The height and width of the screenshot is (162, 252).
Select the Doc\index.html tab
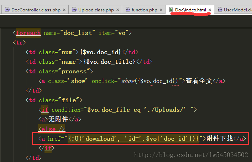190,10
